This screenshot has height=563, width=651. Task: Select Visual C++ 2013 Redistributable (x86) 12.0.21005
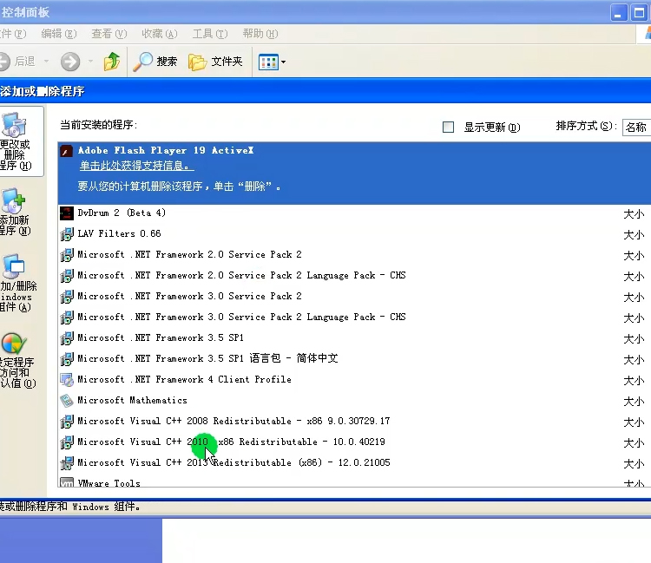click(x=354, y=462)
